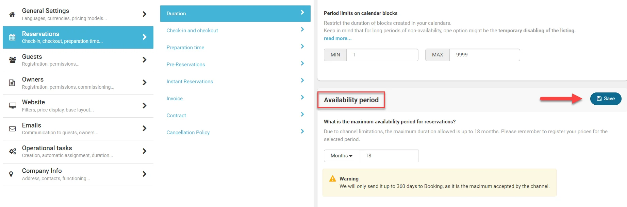Screen dimensions: 627x207
Task: Click the Operational tasks gears icon
Action: (x=13, y=152)
